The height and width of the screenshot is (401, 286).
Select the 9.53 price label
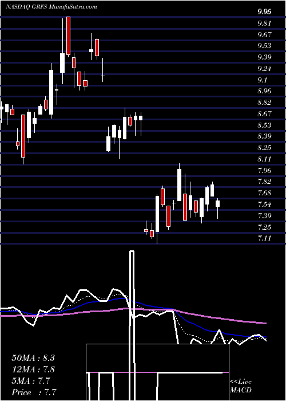pos(264,46)
